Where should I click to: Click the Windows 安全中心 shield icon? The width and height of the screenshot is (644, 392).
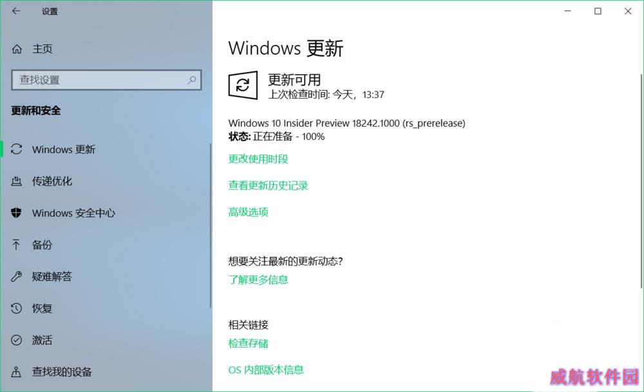click(17, 212)
